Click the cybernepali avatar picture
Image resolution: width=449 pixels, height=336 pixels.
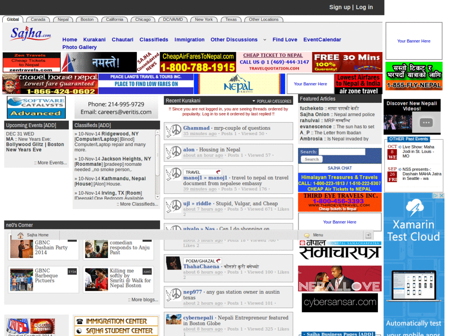(x=174, y=319)
